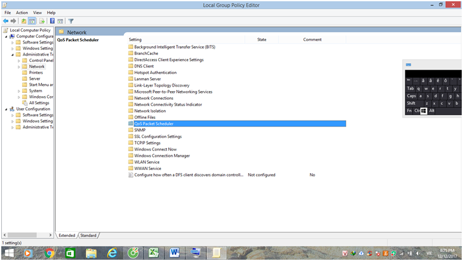Click the Up One Level folder icon

24,21
